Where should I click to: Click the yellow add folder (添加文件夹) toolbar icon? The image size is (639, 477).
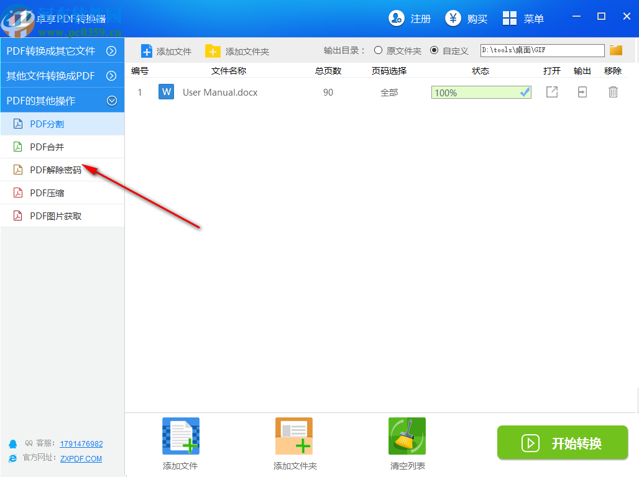point(213,51)
